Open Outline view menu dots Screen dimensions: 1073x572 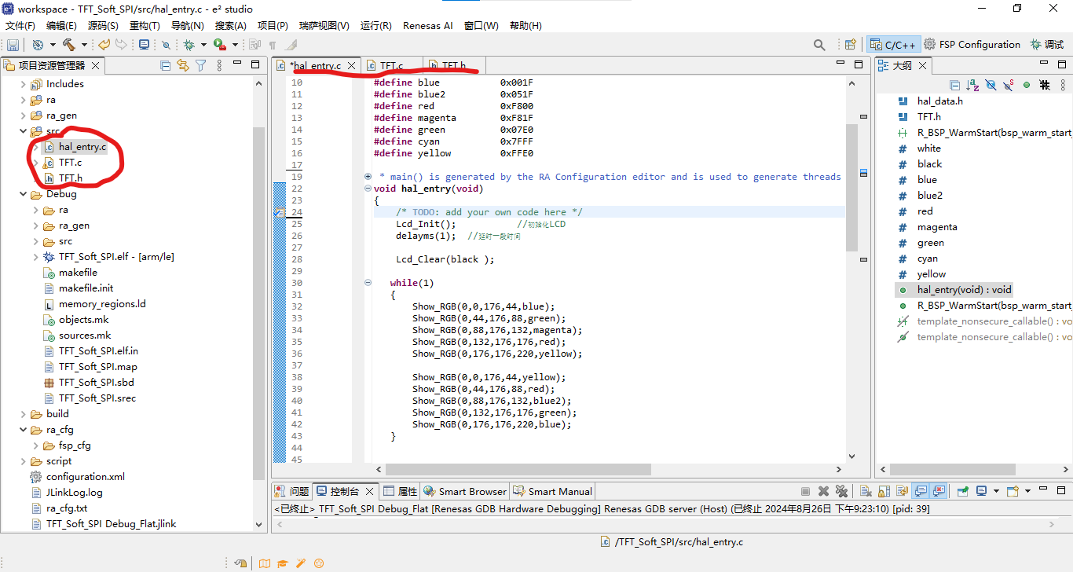point(1063,85)
